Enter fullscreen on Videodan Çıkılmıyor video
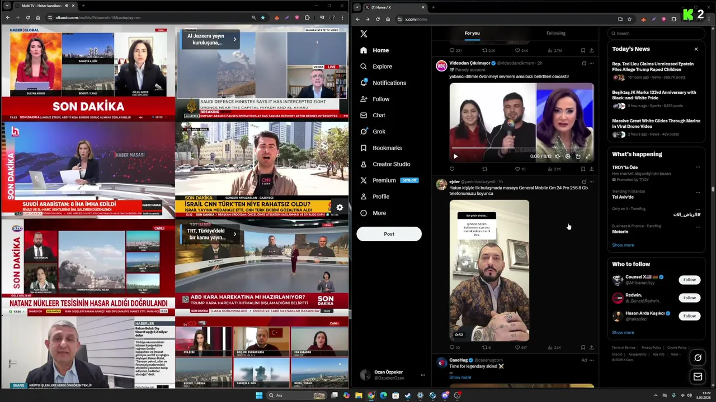The height and width of the screenshot is (402, 716). coord(587,156)
